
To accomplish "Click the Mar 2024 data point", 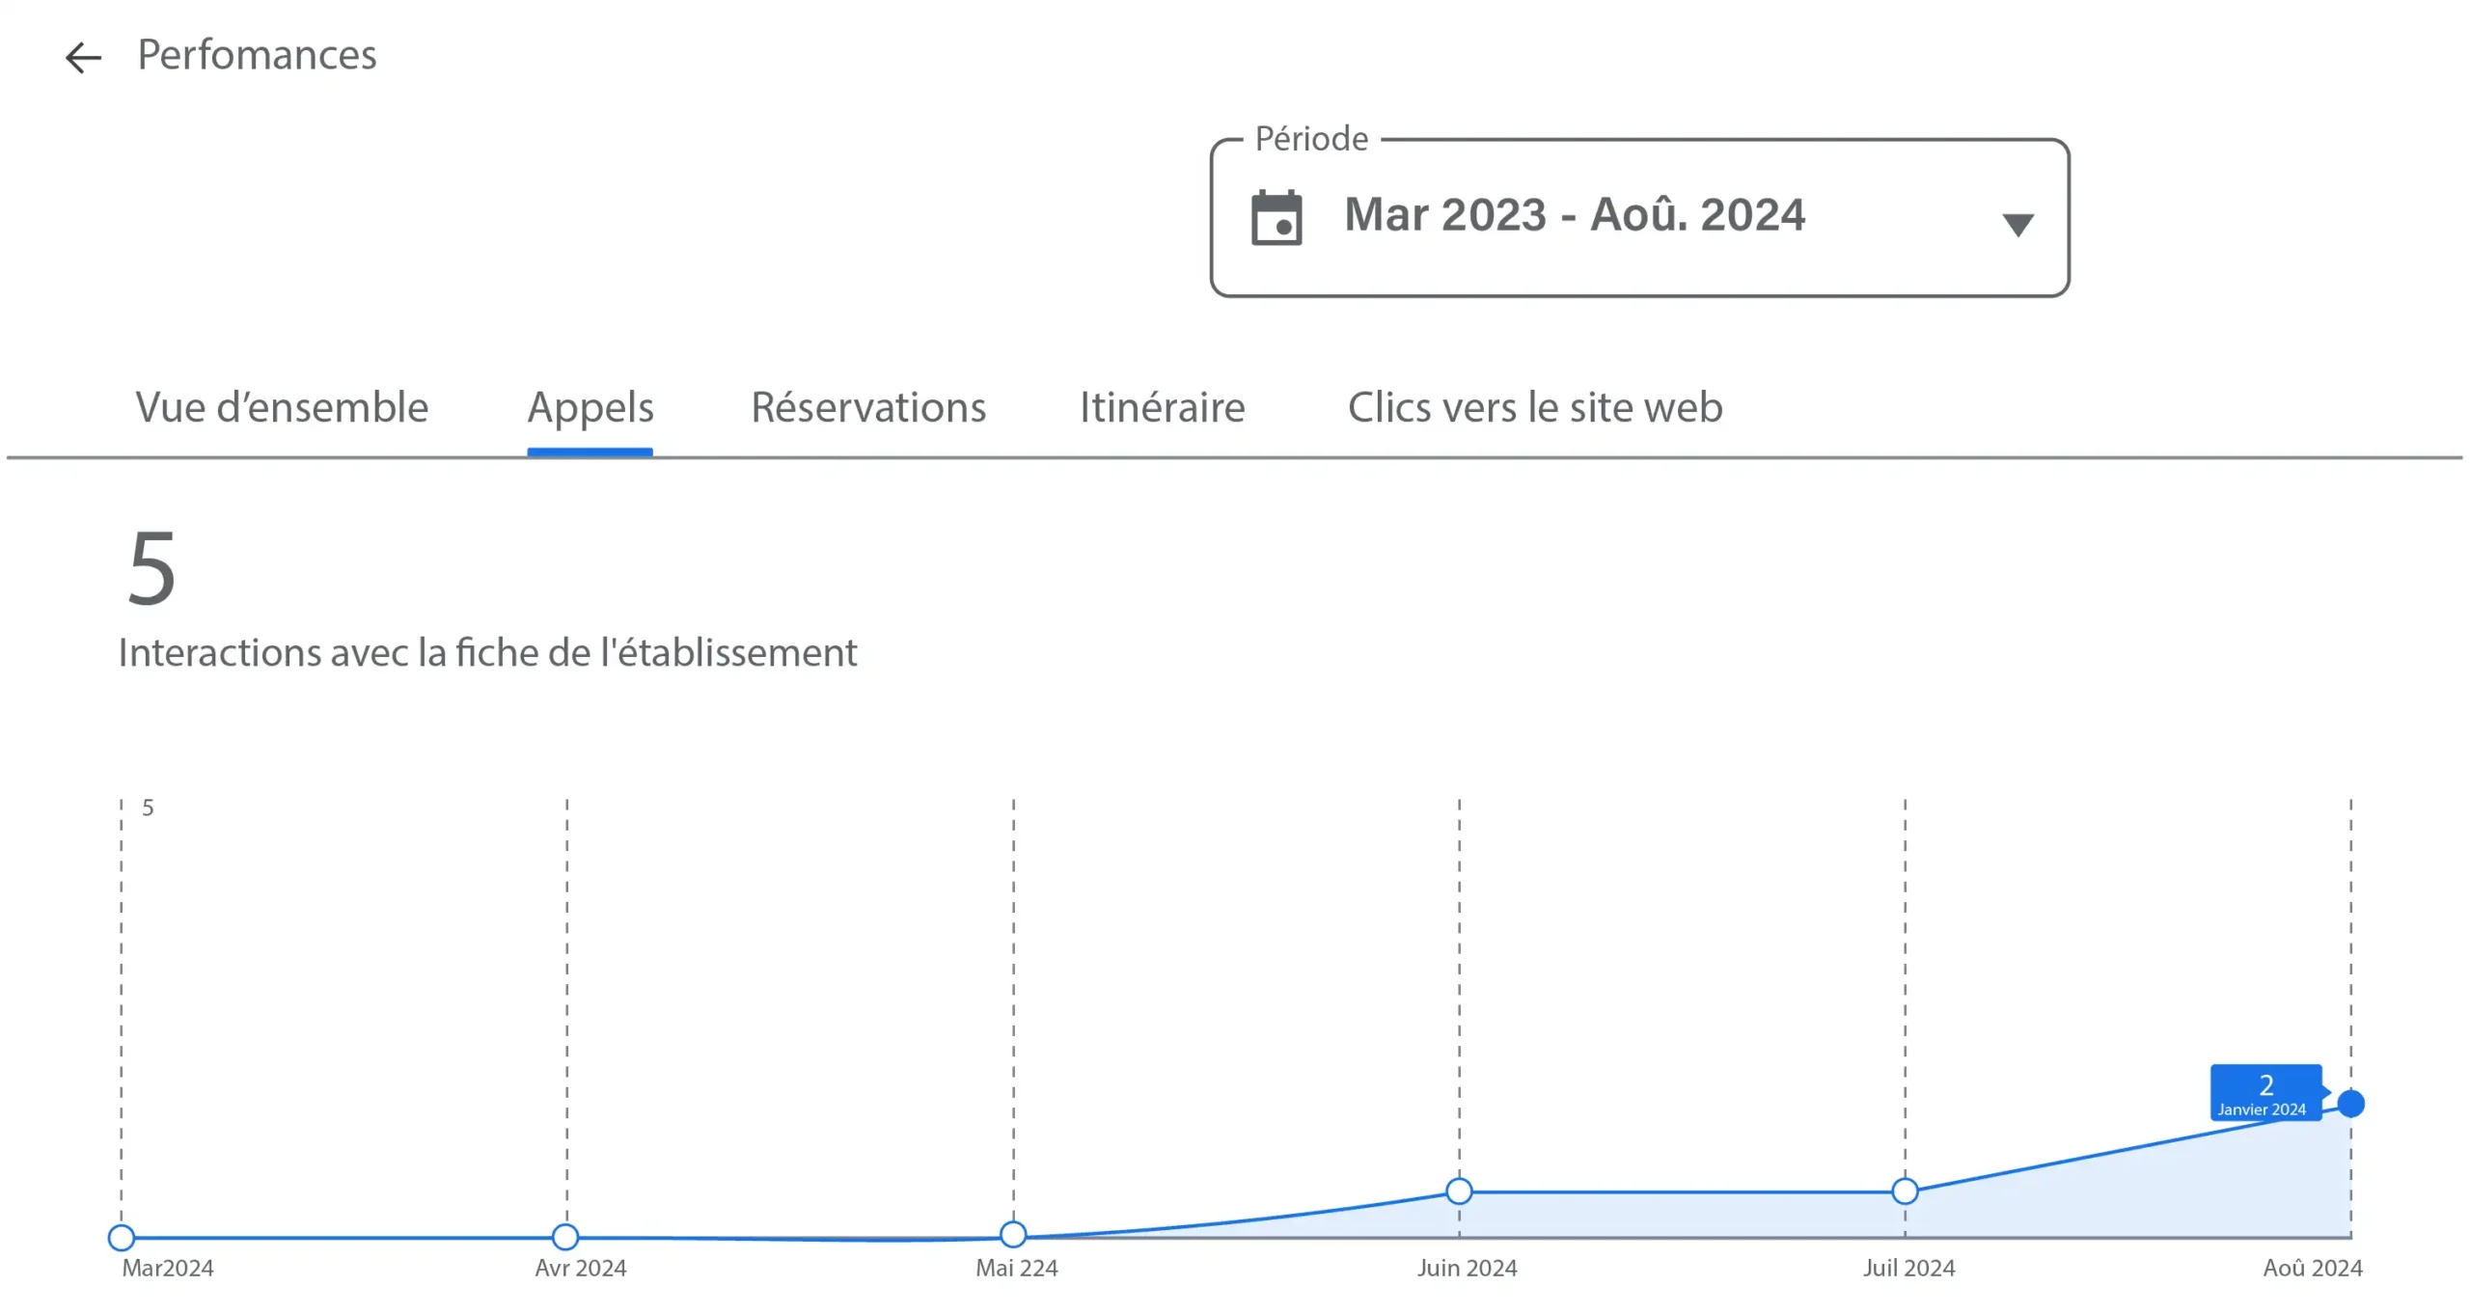I will point(122,1237).
